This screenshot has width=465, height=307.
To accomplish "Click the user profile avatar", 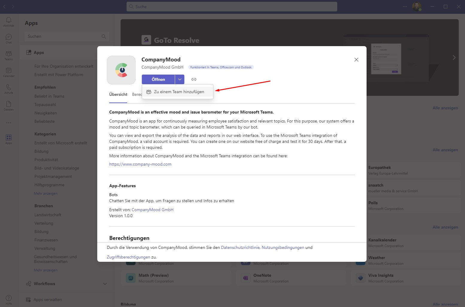I will point(417,7).
